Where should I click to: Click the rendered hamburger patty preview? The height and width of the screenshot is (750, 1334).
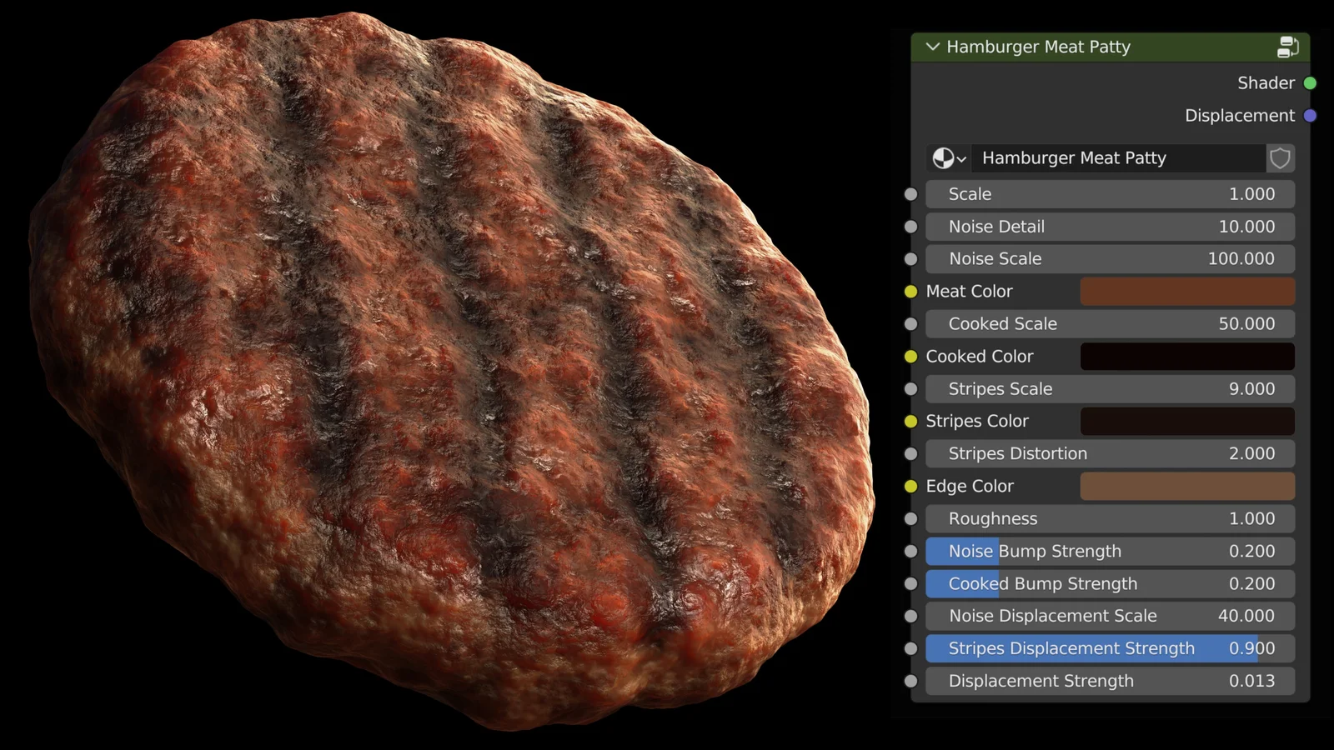(450, 375)
